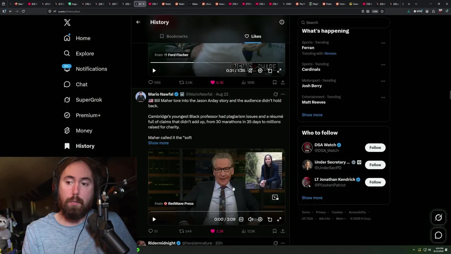
Task: Open more options for Cardinals trend
Action: pyautogui.click(x=383, y=65)
